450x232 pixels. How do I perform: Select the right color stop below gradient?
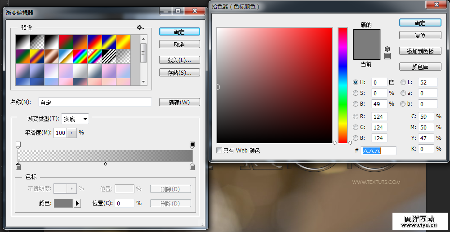click(x=192, y=167)
